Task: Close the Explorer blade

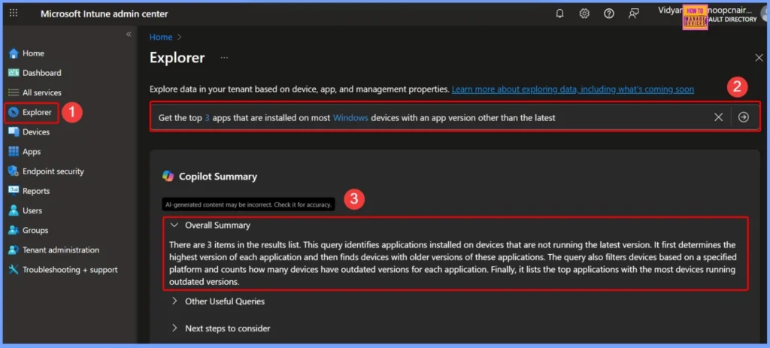Action: 759,58
